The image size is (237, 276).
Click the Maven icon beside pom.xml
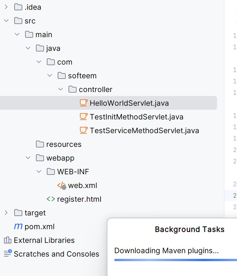pos(18,226)
